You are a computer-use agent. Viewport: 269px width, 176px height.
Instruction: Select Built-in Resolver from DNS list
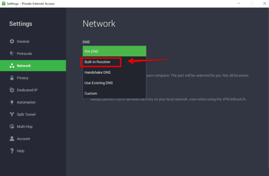click(x=101, y=62)
